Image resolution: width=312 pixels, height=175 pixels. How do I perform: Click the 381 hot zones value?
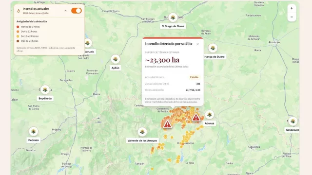[198, 84]
